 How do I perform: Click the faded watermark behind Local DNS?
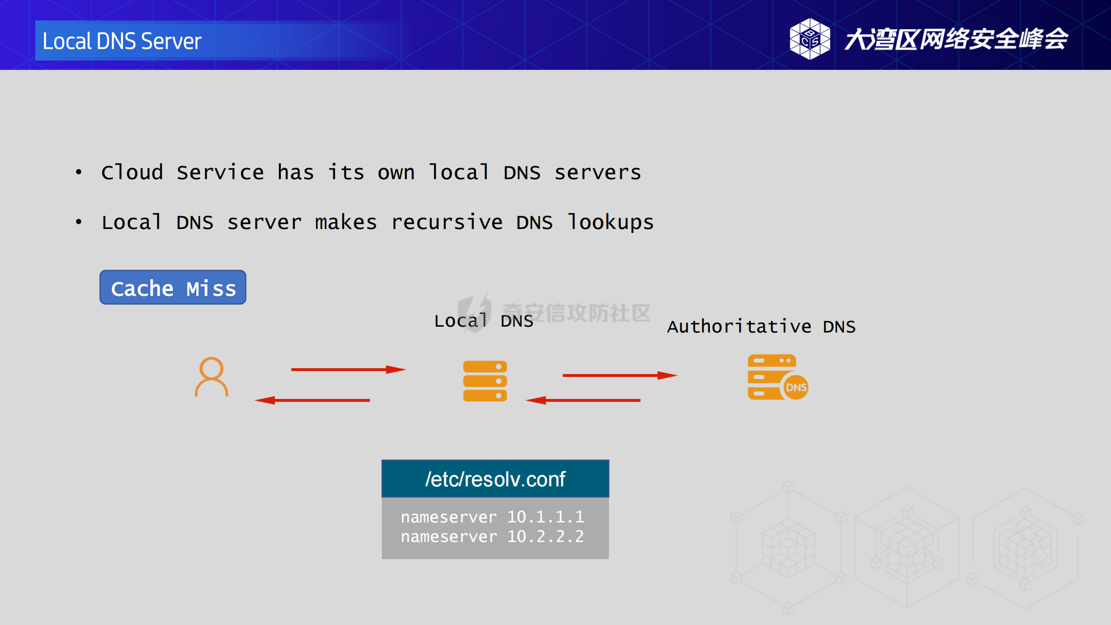[x=576, y=312]
